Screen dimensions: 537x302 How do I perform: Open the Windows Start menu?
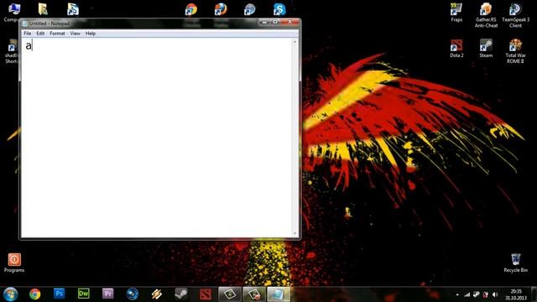pyautogui.click(x=10, y=294)
